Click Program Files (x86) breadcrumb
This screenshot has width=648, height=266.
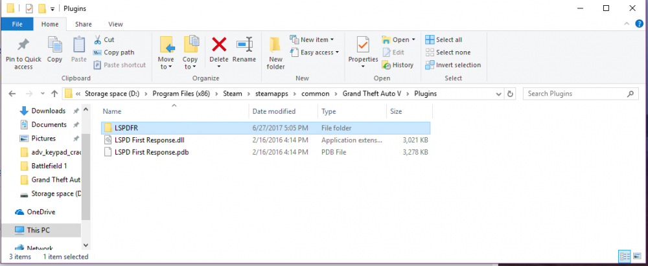(x=181, y=94)
